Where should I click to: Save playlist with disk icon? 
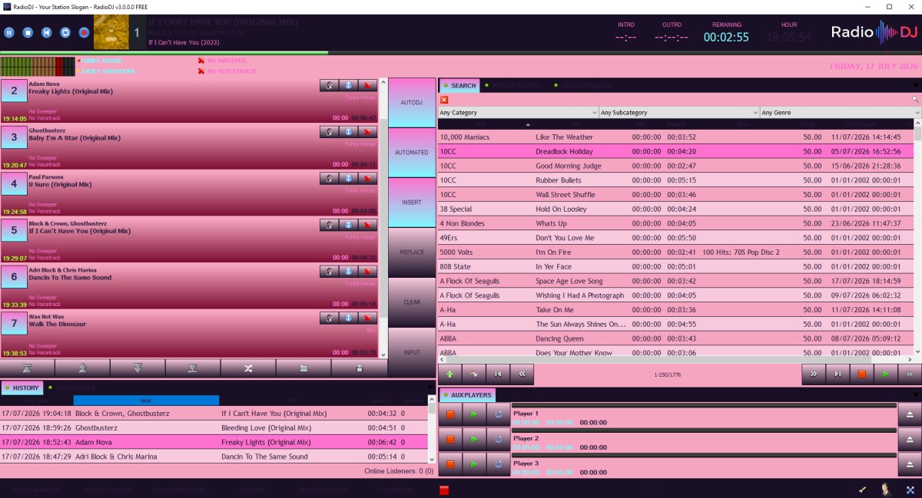pyautogui.click(x=359, y=368)
